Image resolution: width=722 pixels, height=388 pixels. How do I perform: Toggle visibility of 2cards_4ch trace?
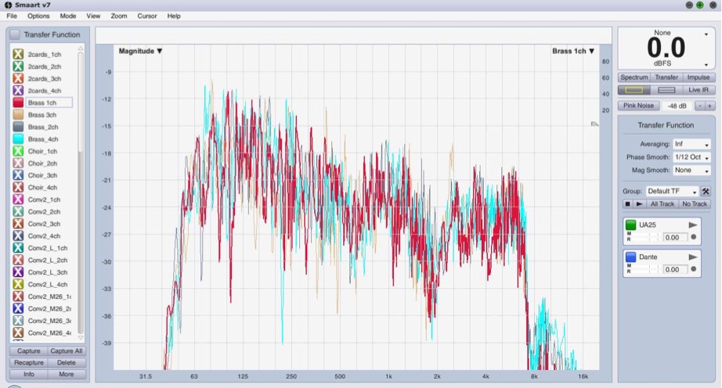coord(18,91)
